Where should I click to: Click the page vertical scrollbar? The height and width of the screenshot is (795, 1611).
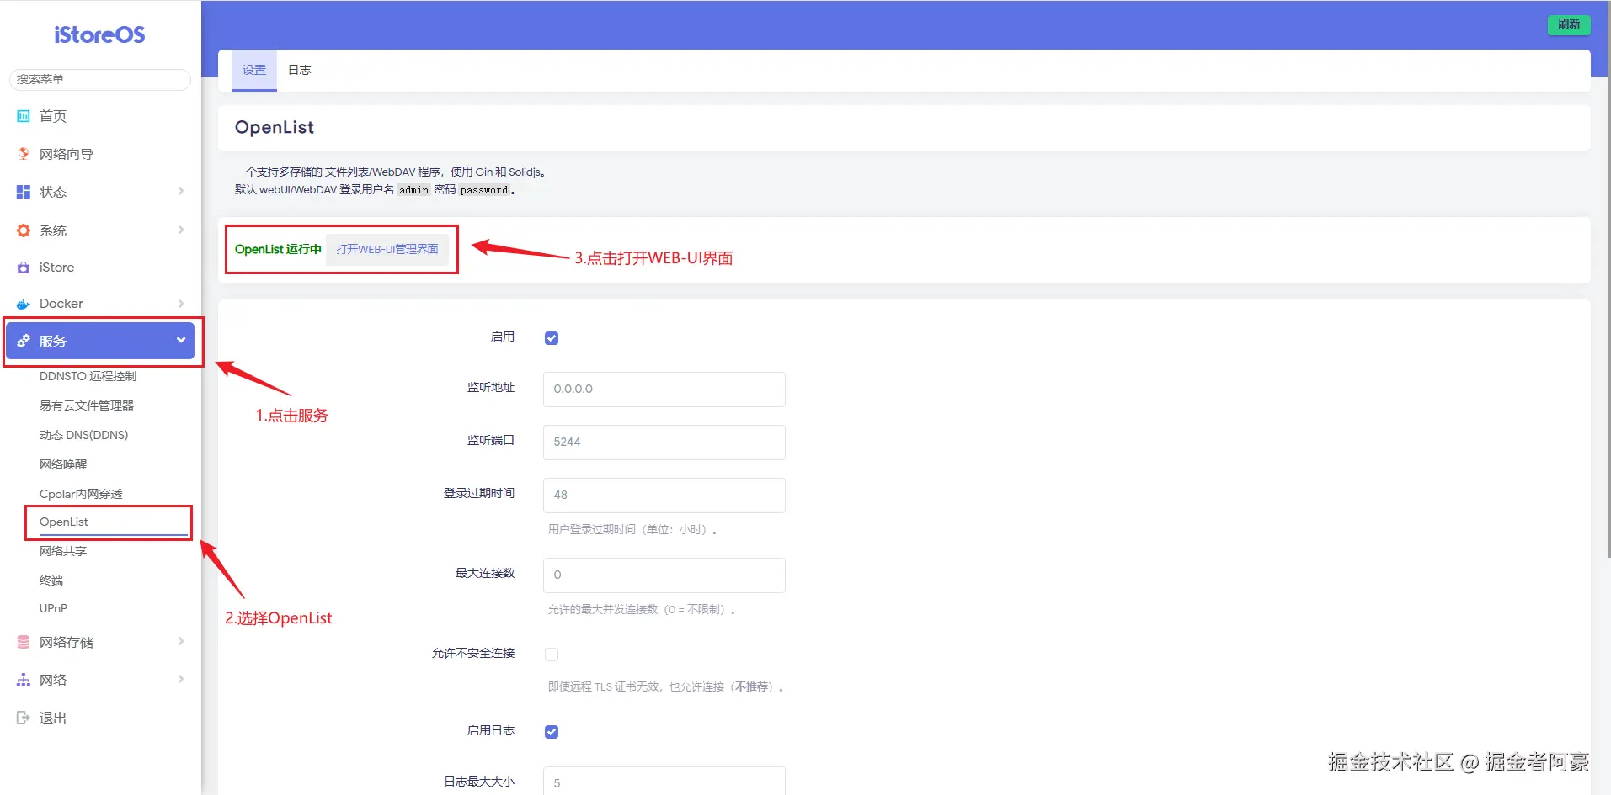1608,278
